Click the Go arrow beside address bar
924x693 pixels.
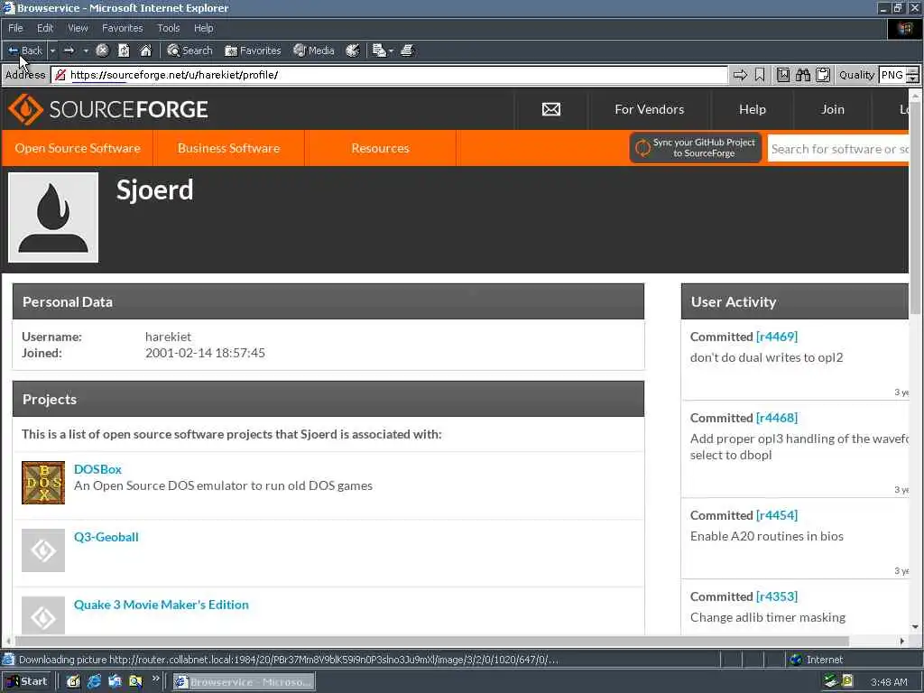740,75
